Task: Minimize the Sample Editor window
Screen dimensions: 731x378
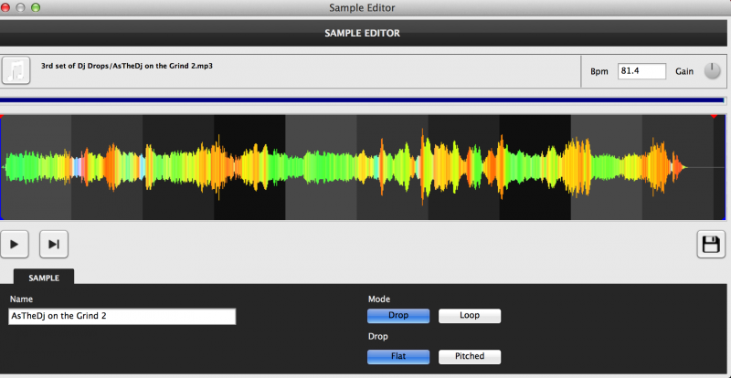Action: (22, 7)
